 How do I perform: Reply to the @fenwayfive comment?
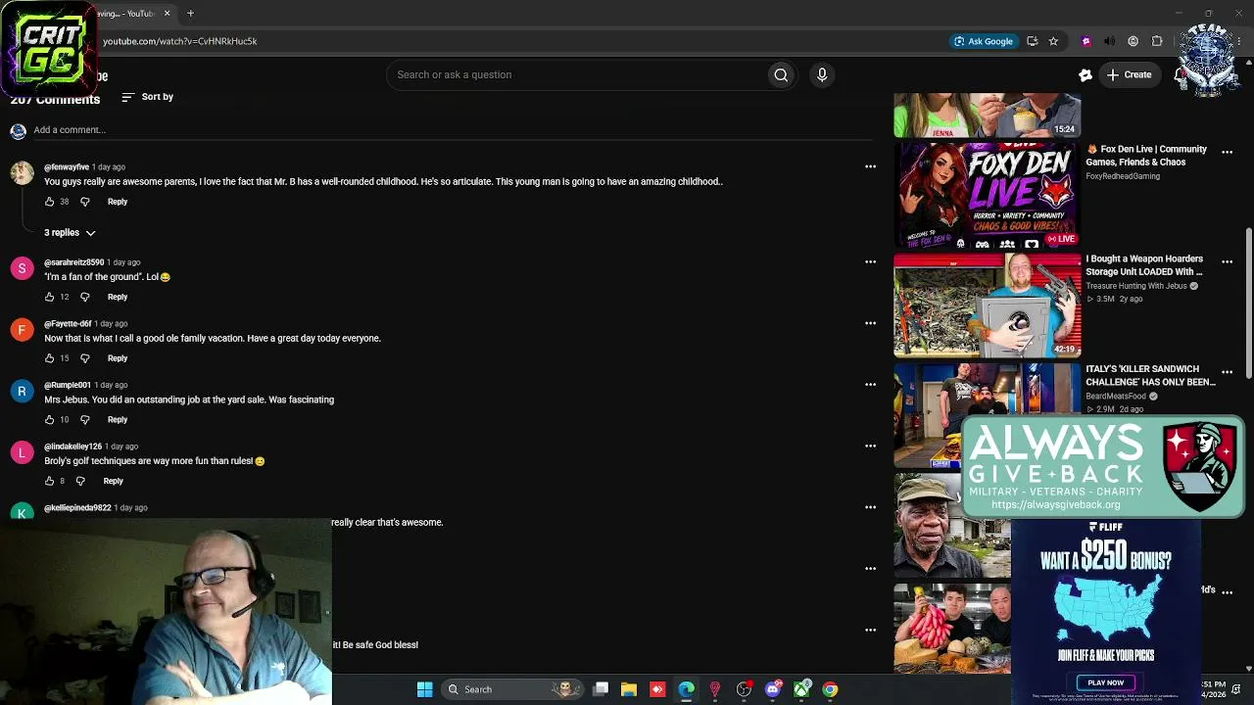point(118,202)
